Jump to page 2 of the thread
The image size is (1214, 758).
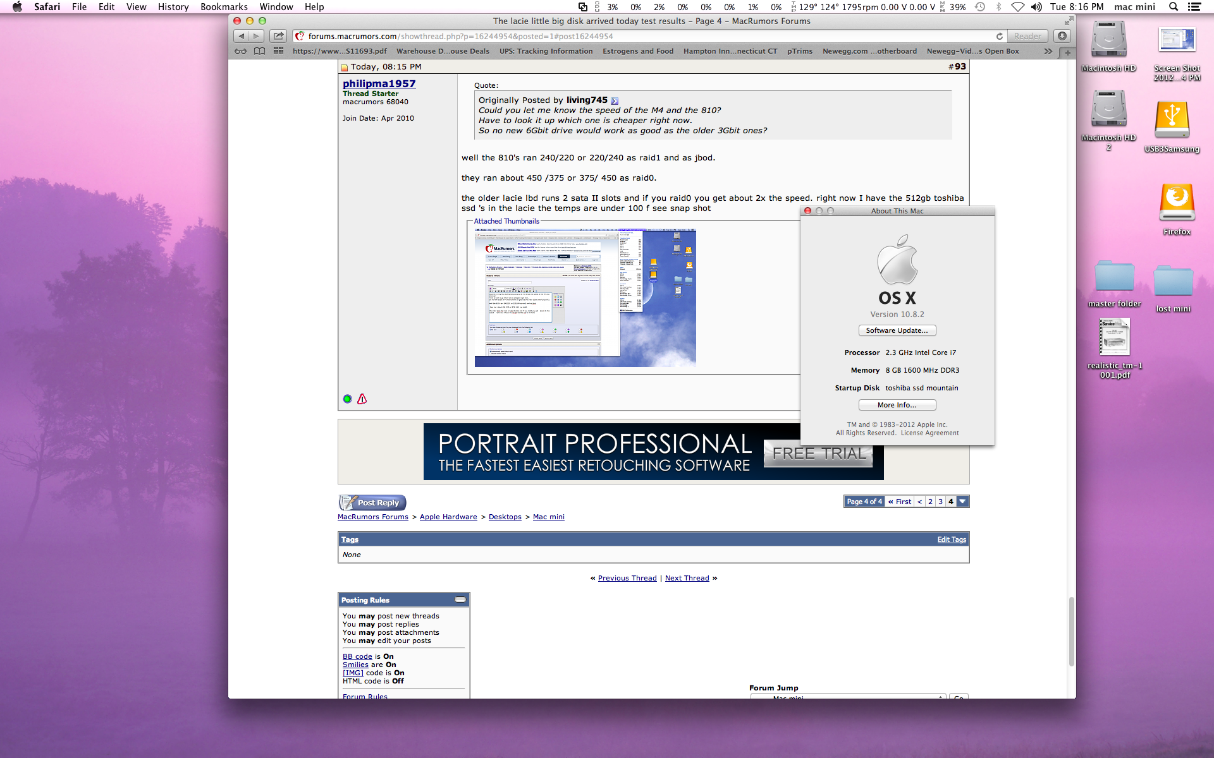930,502
